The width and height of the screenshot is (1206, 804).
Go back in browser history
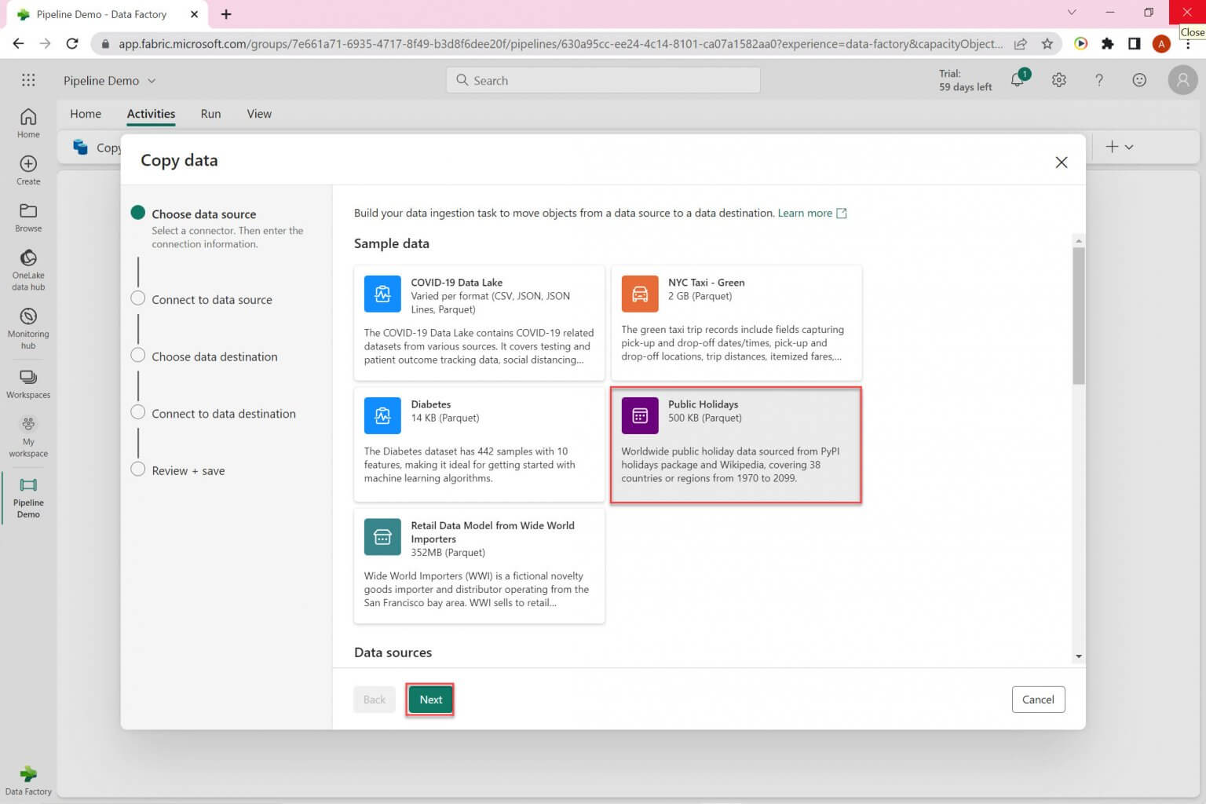point(19,44)
